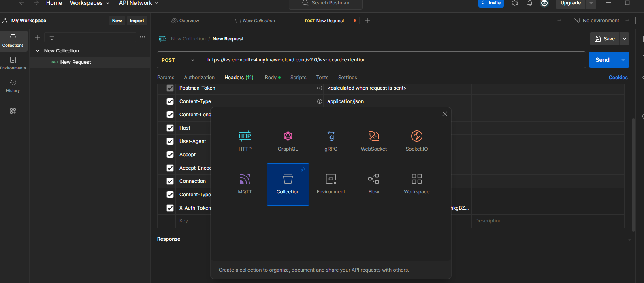Viewport: 644px width, 283px height.
Task: Add new collection with plus icon
Action: pyautogui.click(x=38, y=37)
